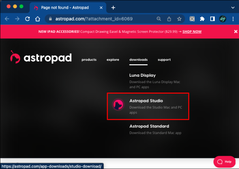Click the Astropad Studio round icon

click(118, 105)
